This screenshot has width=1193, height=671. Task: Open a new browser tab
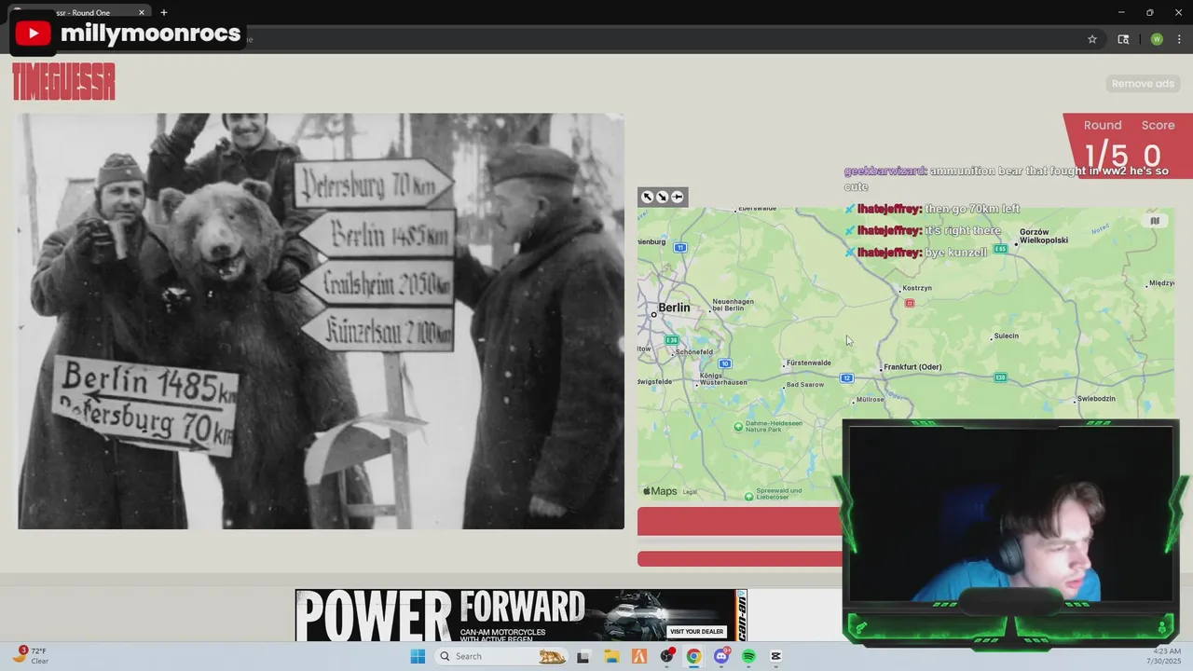click(x=164, y=12)
